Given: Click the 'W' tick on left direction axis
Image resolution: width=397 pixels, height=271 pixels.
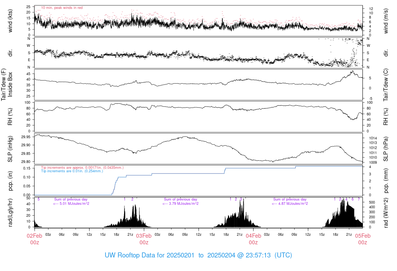Looking at the screenshot, I should [29, 46].
